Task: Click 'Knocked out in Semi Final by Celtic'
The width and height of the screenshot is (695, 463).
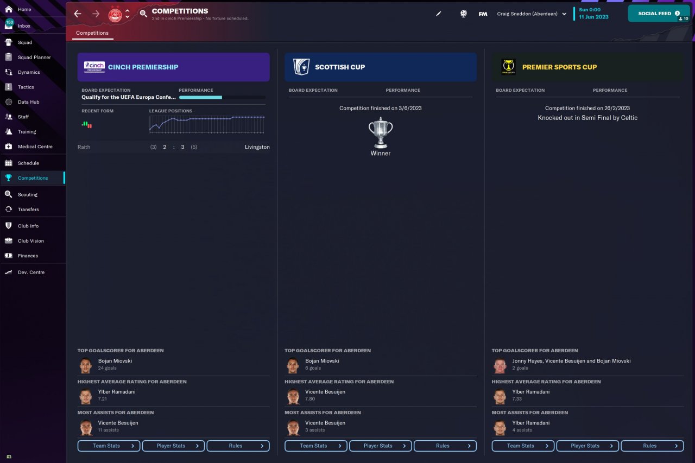Action: click(x=587, y=118)
